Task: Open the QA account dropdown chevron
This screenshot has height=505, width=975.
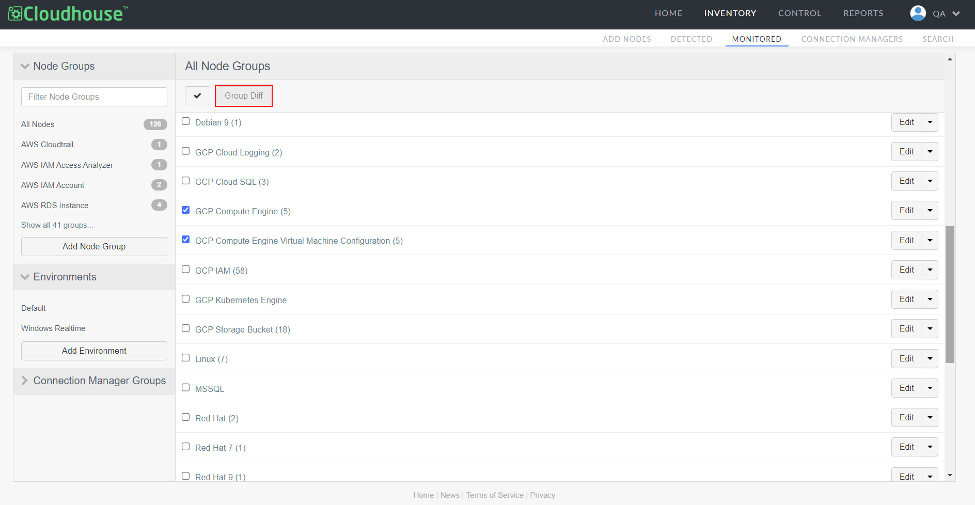Action: point(956,14)
